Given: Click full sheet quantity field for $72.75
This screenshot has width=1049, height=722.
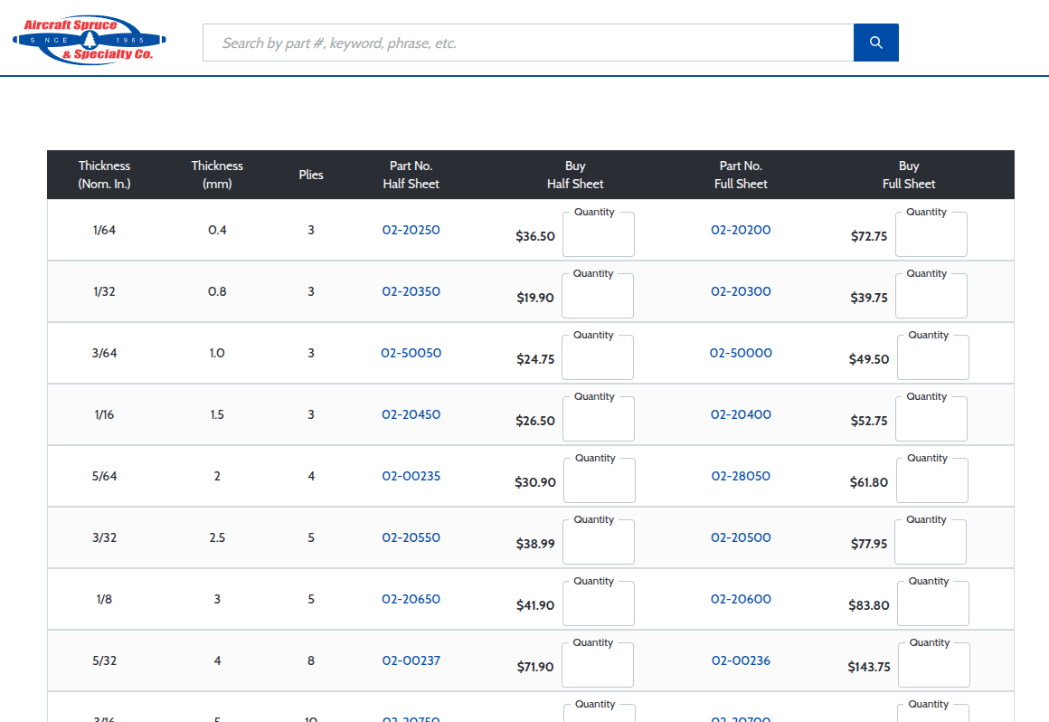Looking at the screenshot, I should pos(931,235).
